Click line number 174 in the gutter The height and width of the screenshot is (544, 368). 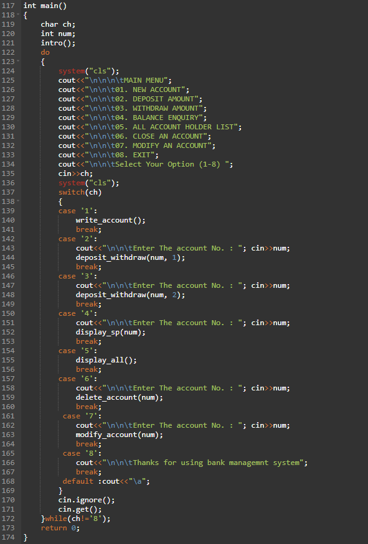click(8, 537)
